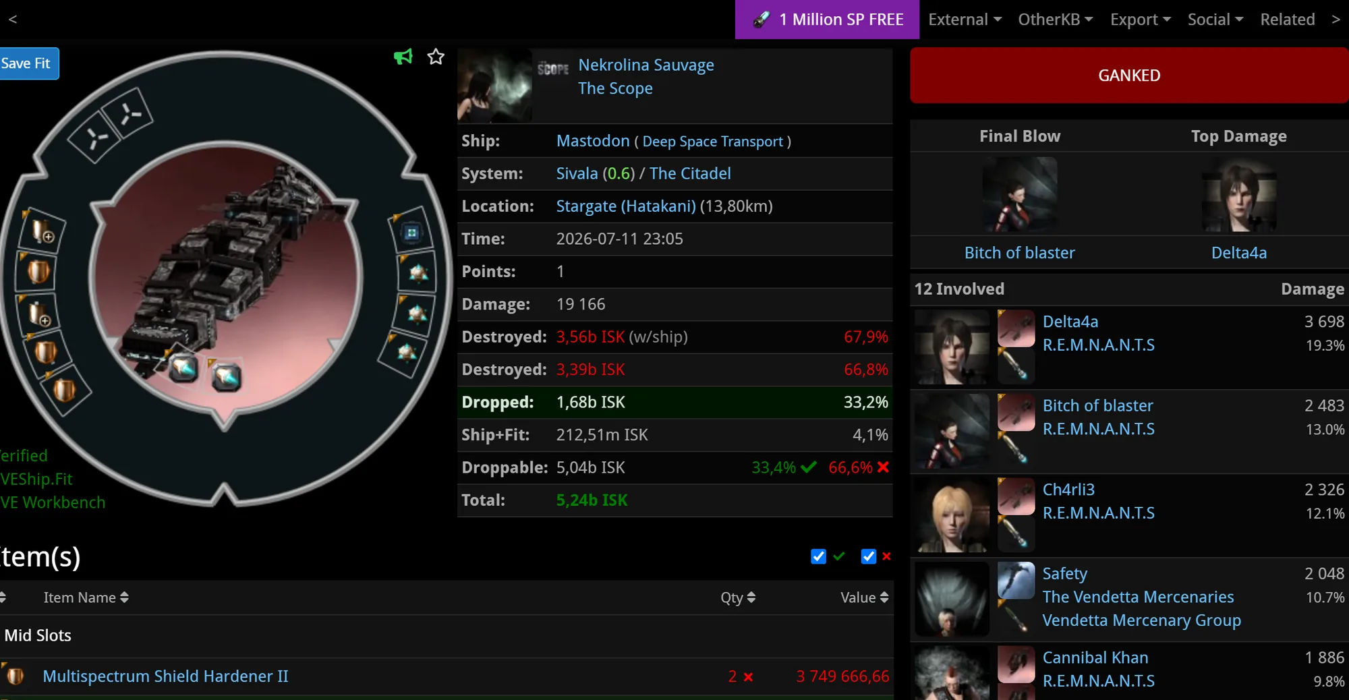Open Cannibal Khan pilot link
This screenshot has width=1349, height=700.
(x=1095, y=658)
